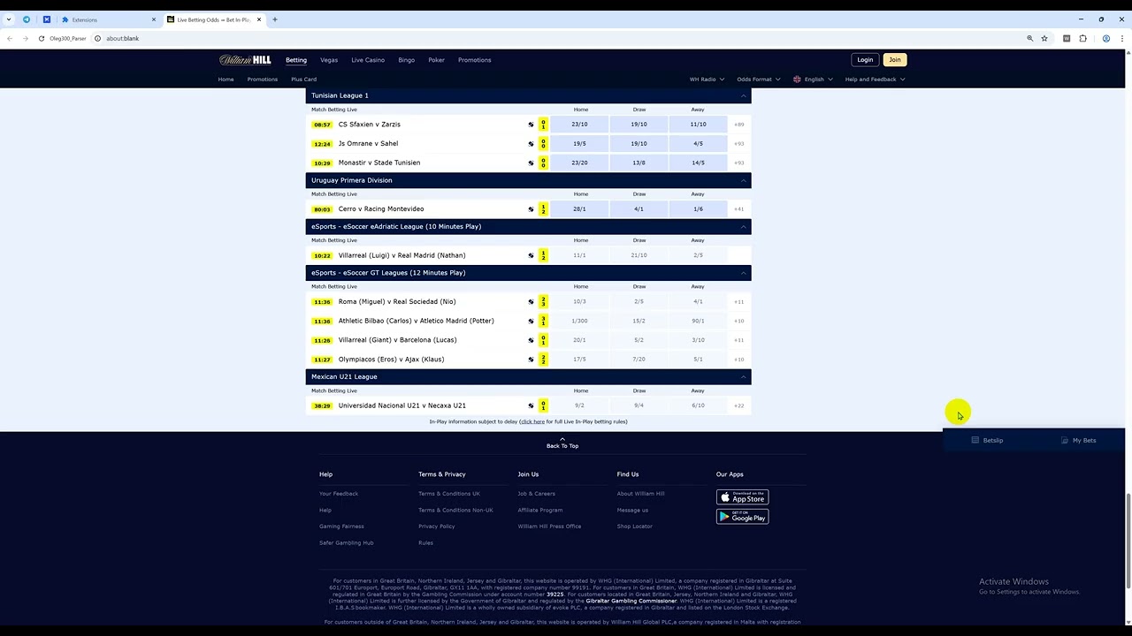This screenshot has width=1132, height=636.
Task: Select home odds 23/10 for CS Sfaxien
Action: tap(580, 125)
